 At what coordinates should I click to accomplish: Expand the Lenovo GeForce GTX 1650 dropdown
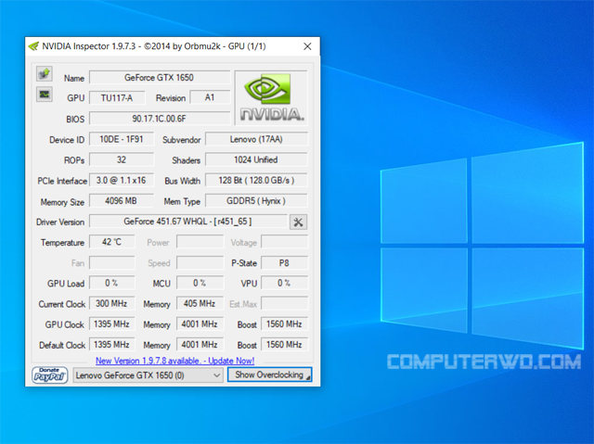pos(148,375)
